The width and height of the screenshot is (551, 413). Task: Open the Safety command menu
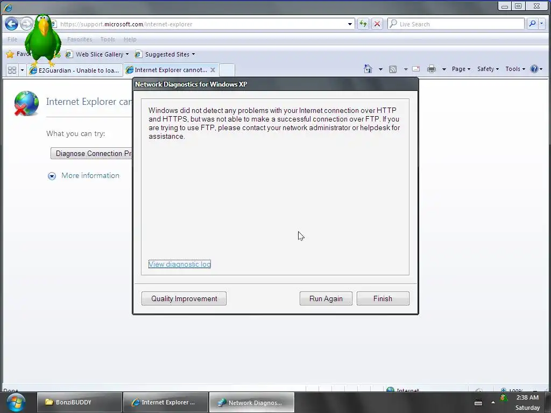point(488,69)
